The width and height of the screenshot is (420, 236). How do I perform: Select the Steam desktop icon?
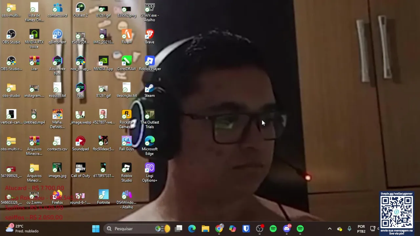pyautogui.click(x=150, y=90)
